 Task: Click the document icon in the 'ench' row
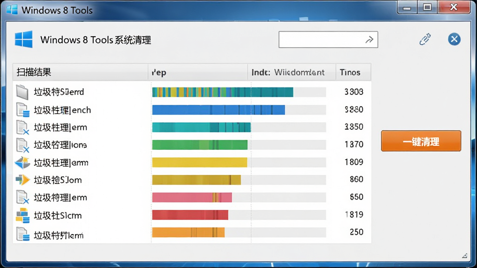tap(23, 110)
